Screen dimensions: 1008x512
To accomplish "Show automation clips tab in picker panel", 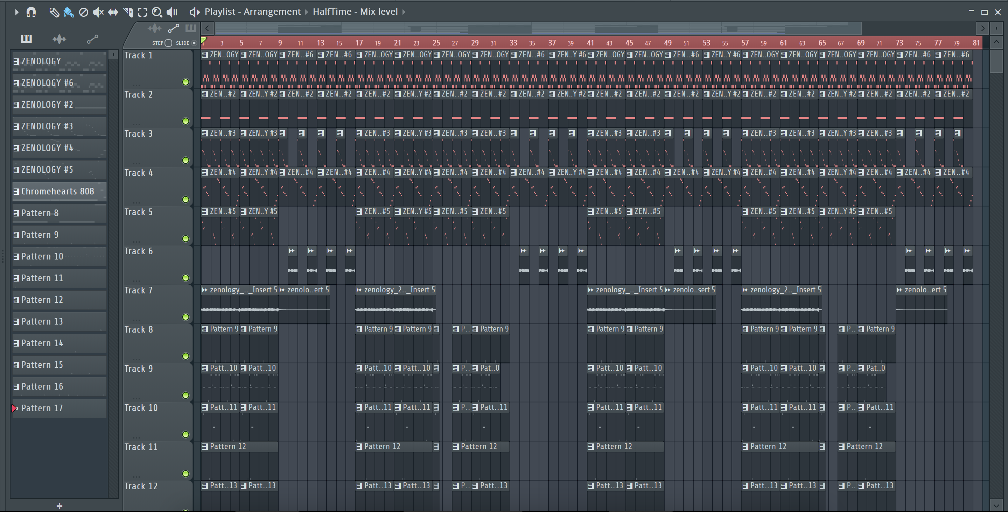I will 92,39.
